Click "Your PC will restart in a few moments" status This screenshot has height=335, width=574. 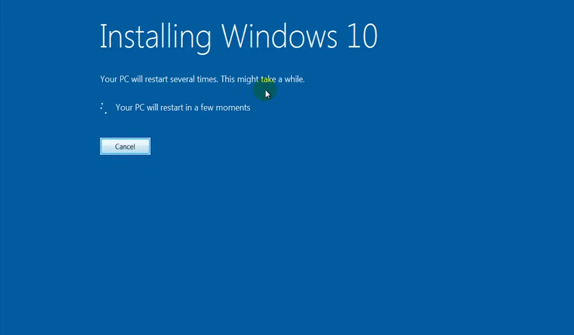click(183, 108)
